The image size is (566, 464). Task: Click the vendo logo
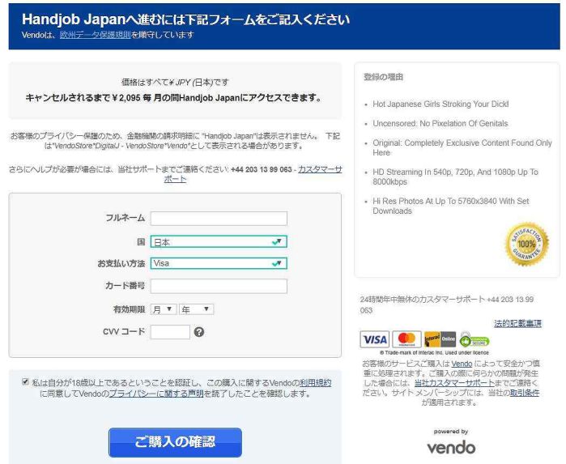click(451, 448)
